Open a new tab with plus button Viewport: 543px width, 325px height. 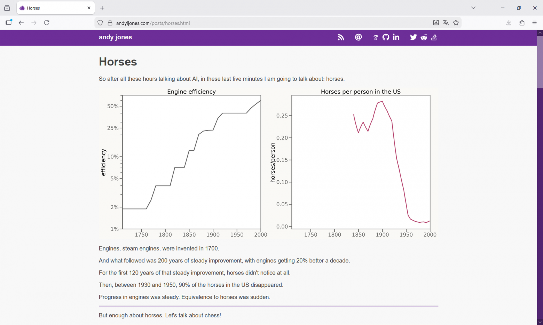[102, 8]
